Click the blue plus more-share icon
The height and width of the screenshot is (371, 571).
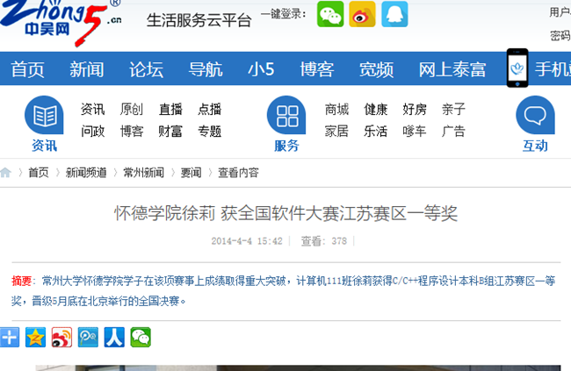coord(10,337)
